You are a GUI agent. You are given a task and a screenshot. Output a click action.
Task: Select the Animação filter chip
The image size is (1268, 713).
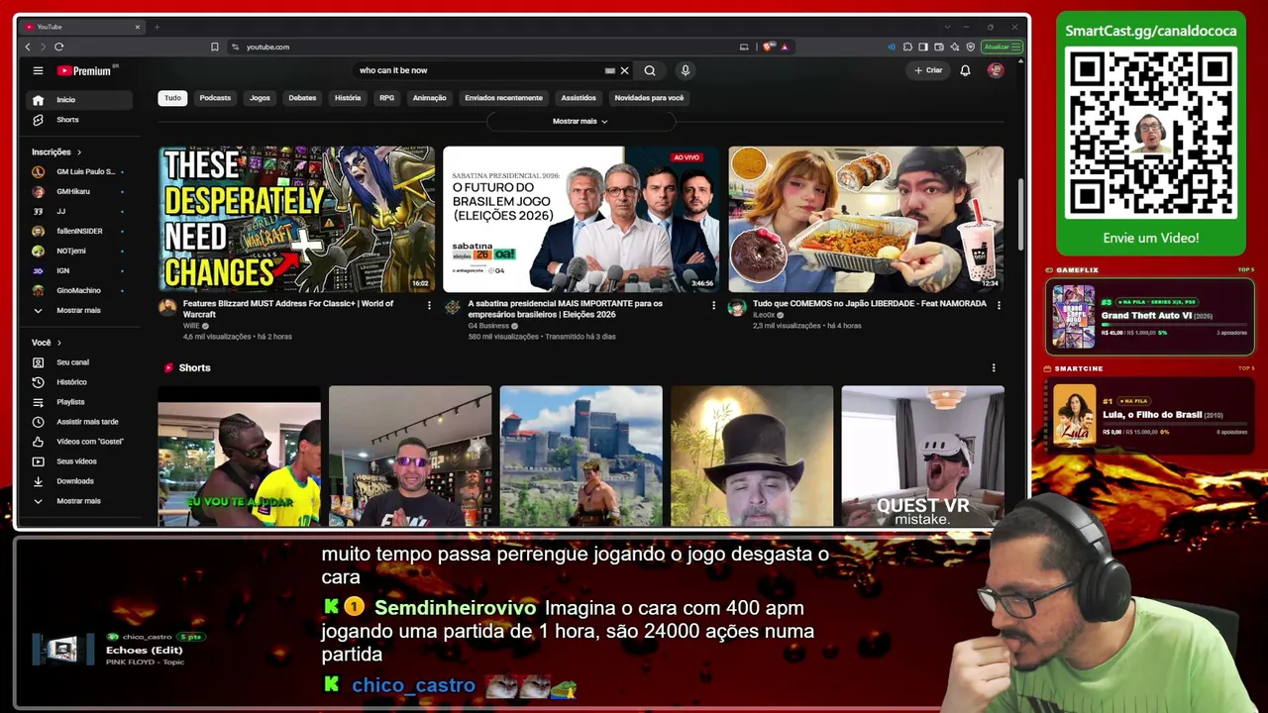(x=429, y=98)
